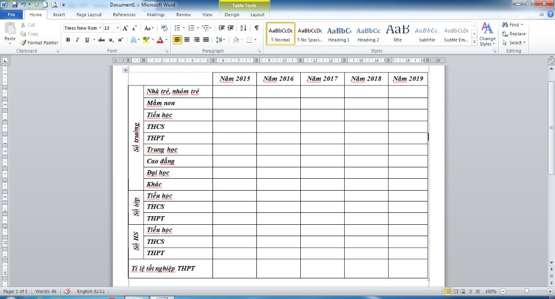
Task: Grow font size with the large A icon
Action: click(x=125, y=28)
